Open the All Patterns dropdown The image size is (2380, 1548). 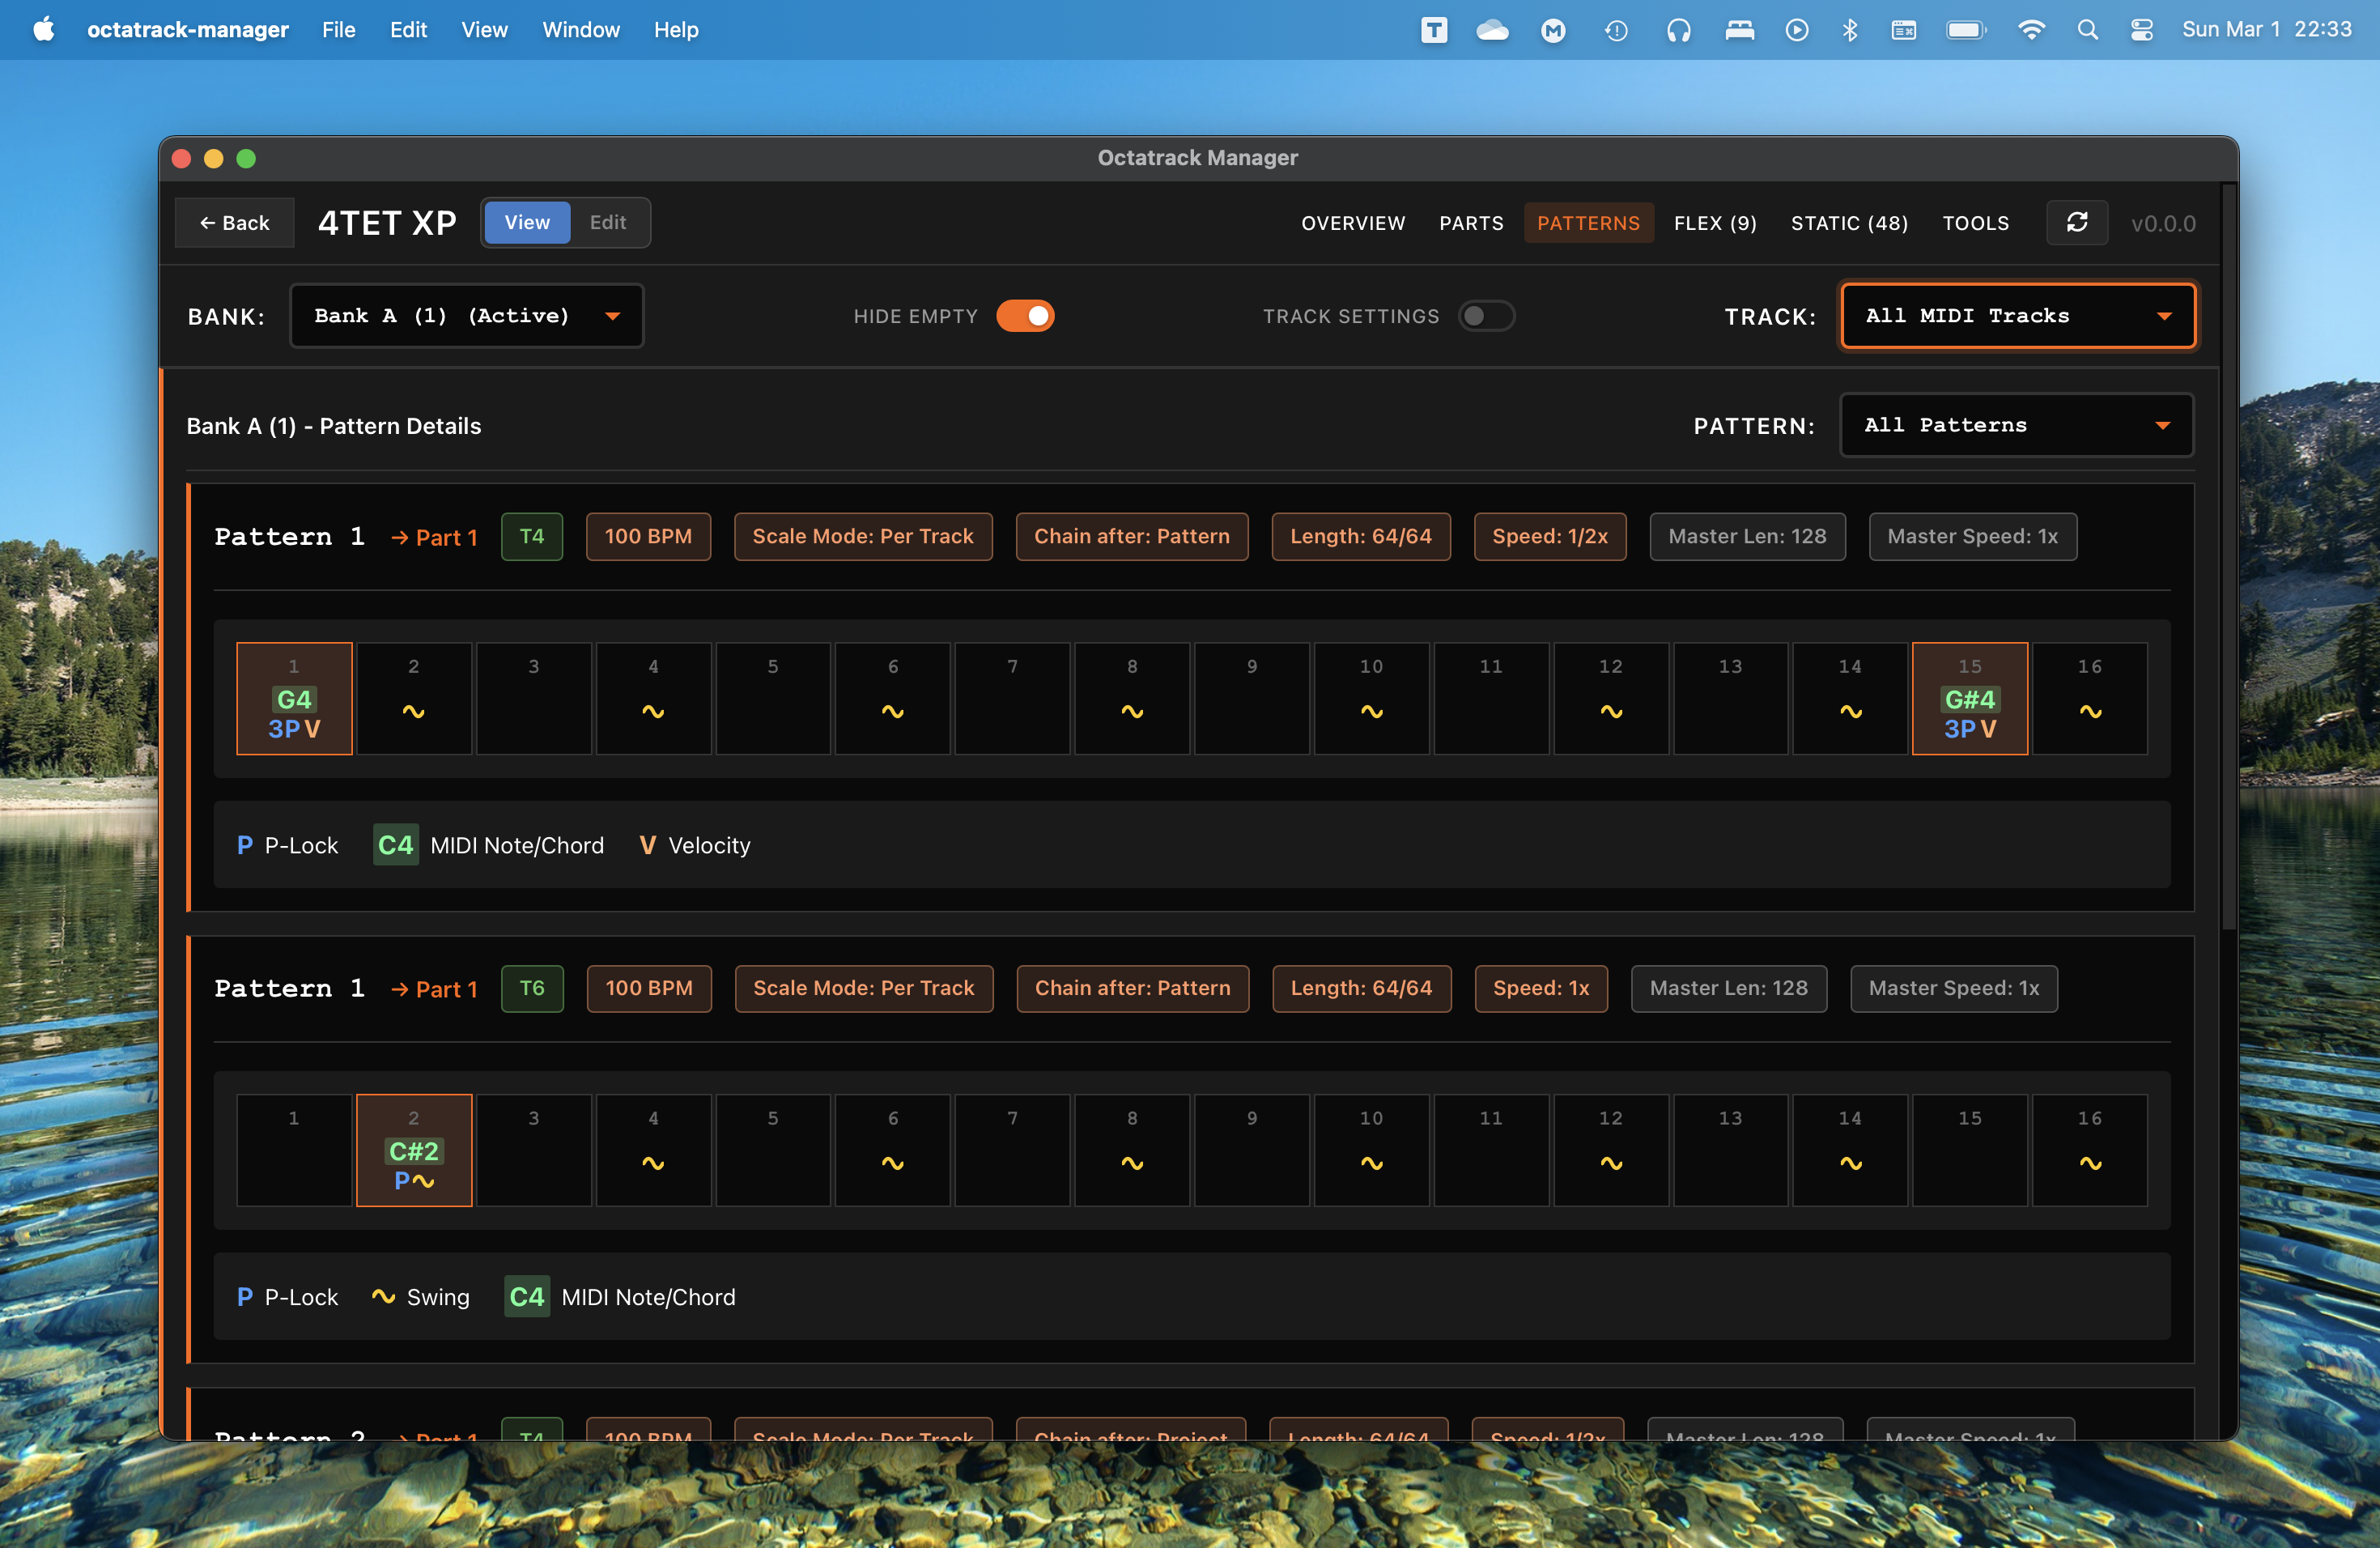[2015, 424]
